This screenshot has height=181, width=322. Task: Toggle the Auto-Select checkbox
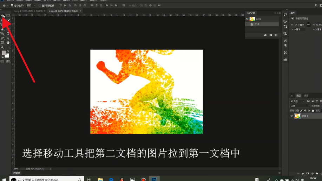click(12, 5)
